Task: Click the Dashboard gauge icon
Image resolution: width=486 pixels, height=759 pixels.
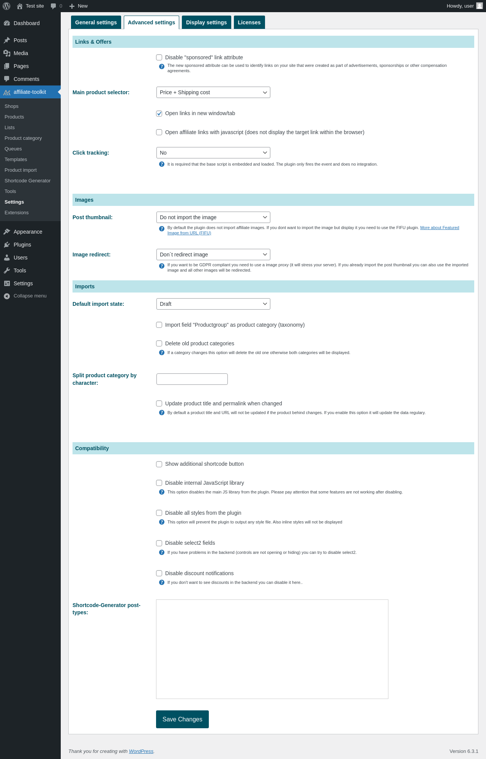Action: (7, 23)
